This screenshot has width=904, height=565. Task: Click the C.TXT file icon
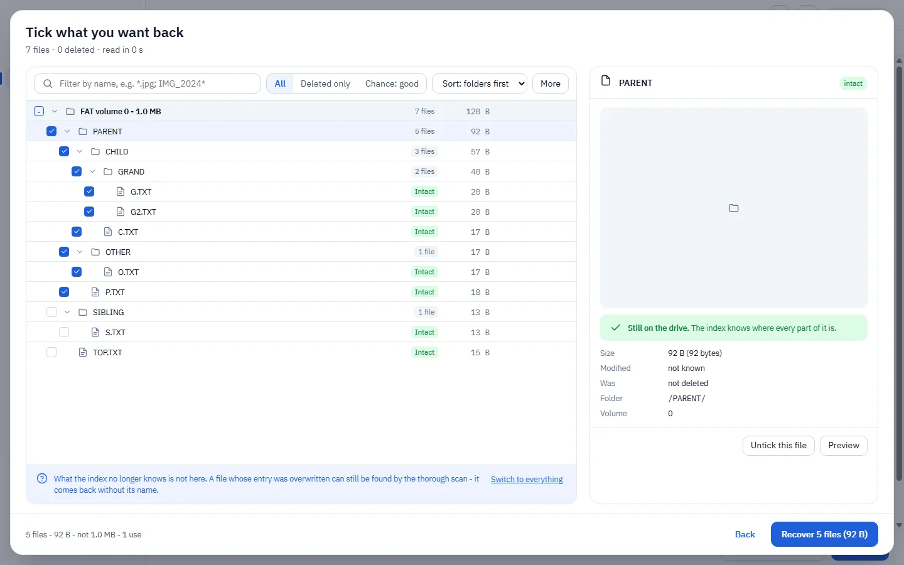(108, 232)
